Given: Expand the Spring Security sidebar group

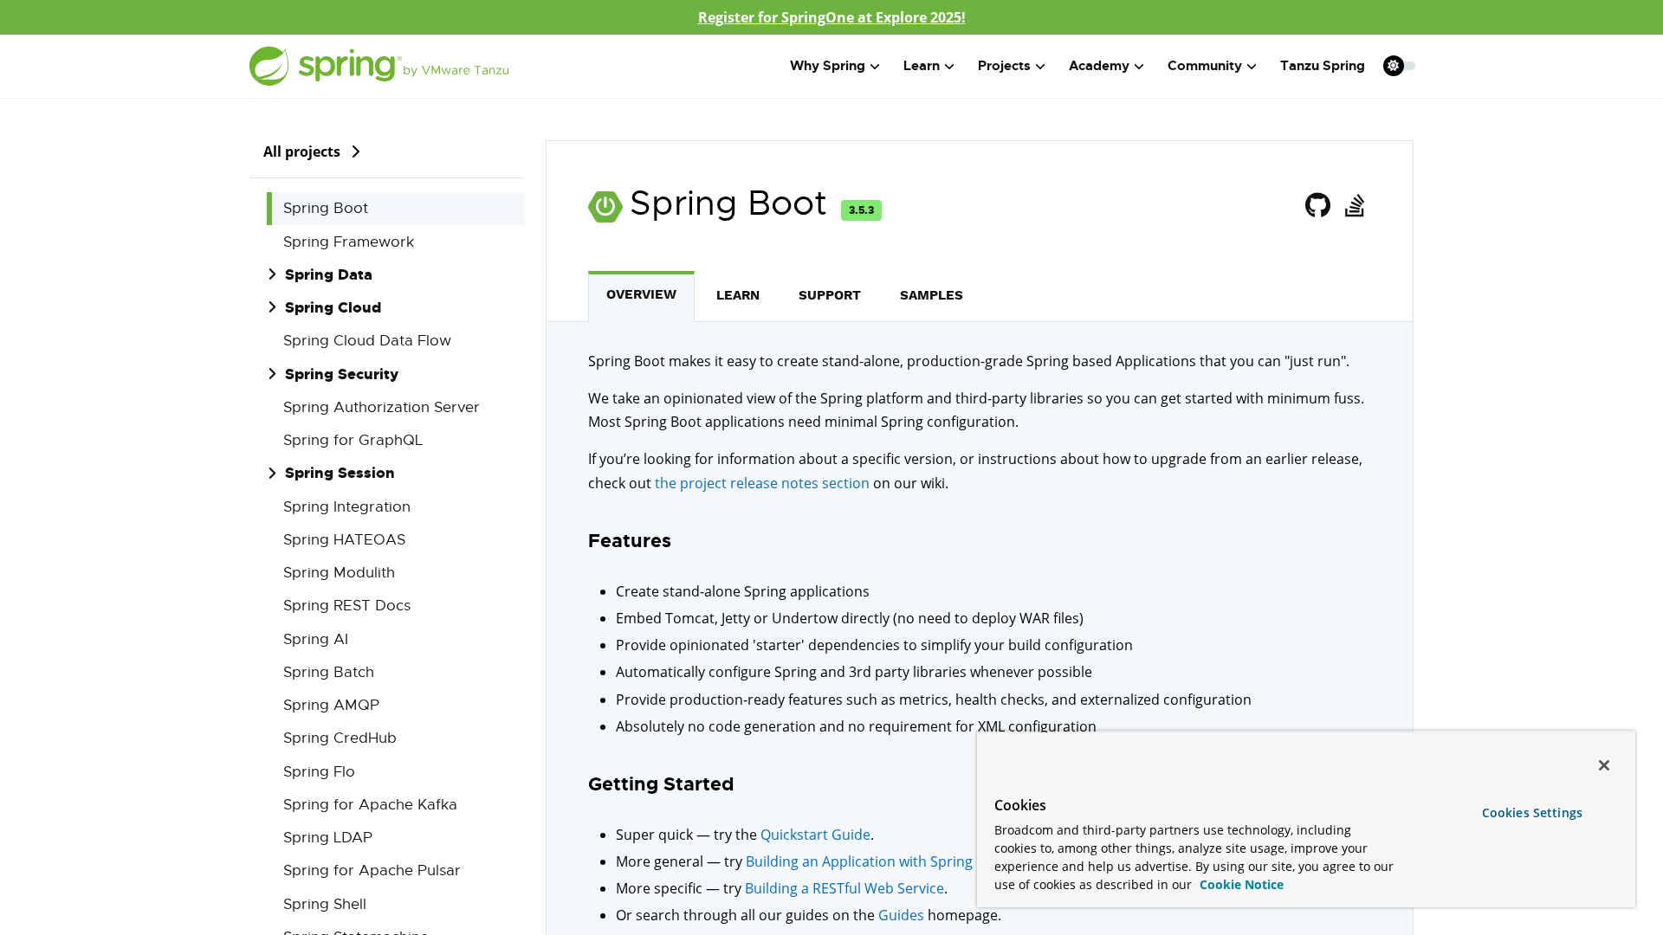Looking at the screenshot, I should click(272, 374).
